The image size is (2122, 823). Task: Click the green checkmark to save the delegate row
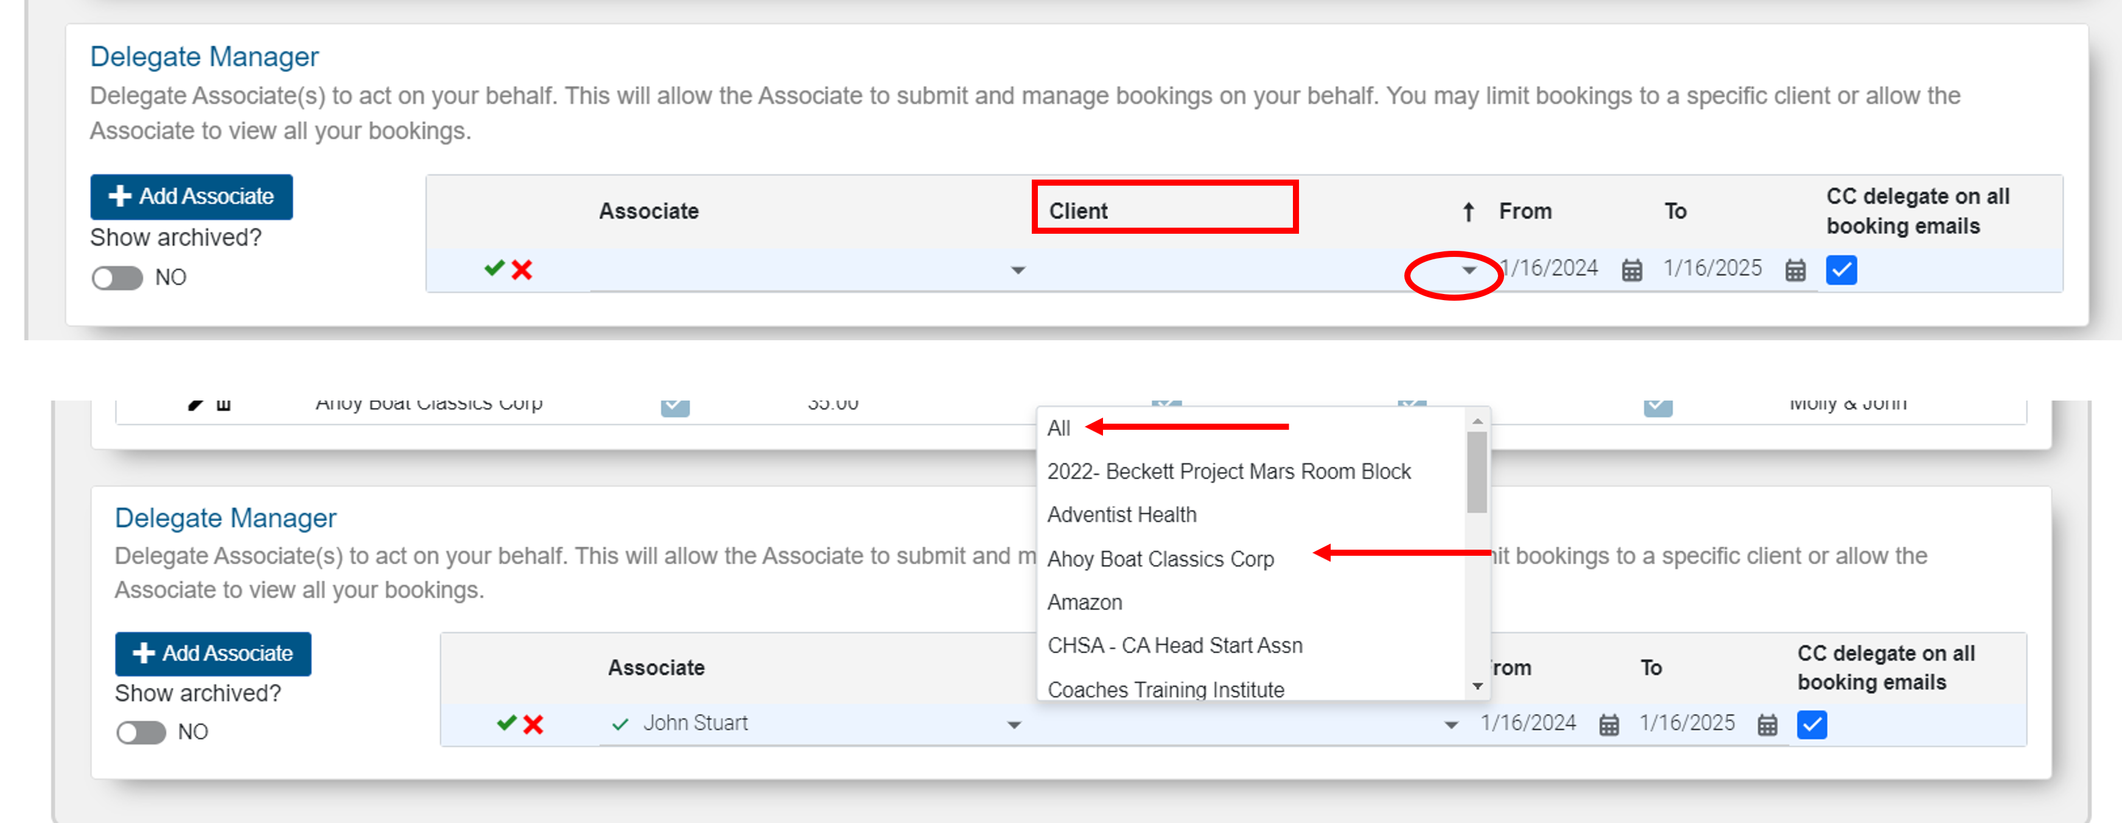tap(495, 268)
